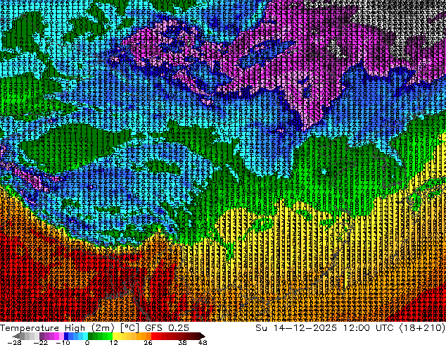Click the '26' legend value

148,342
